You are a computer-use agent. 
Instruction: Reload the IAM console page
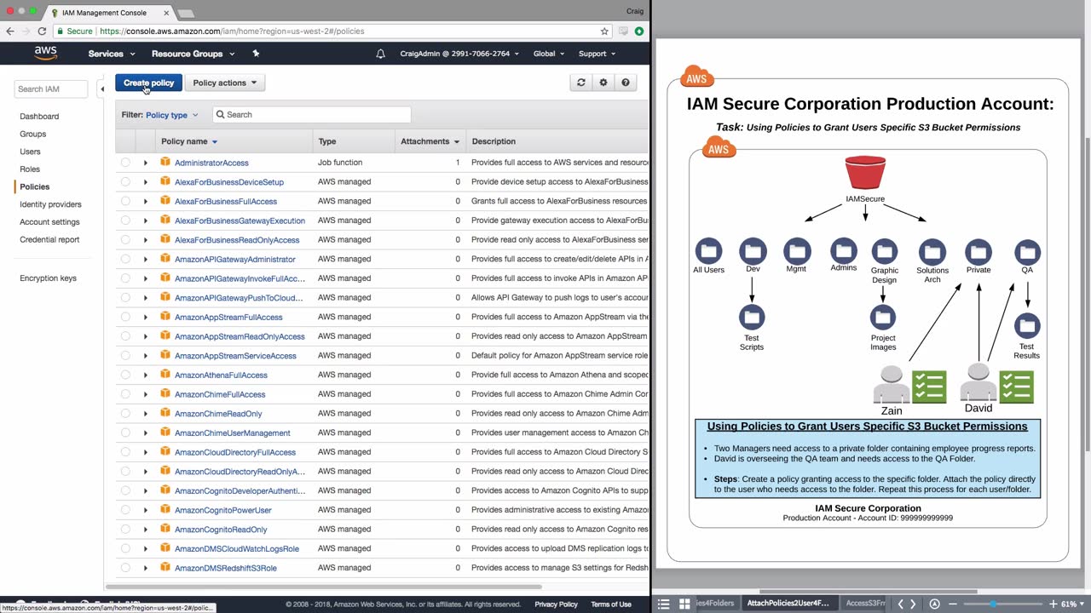click(x=42, y=32)
